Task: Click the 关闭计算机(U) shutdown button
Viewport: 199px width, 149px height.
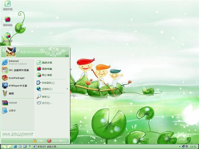Action: click(x=57, y=141)
